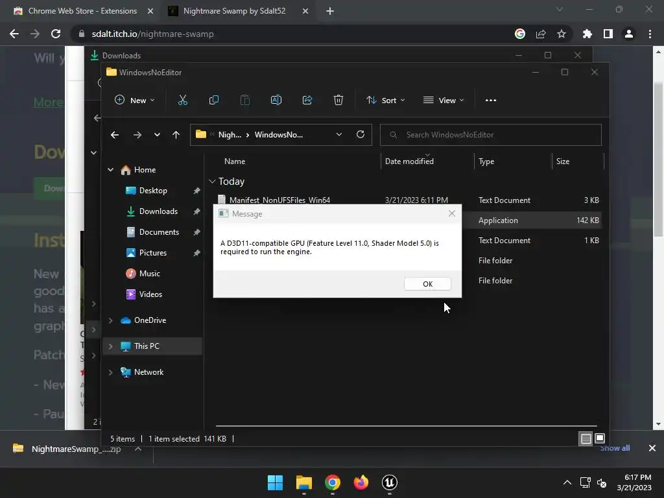The width and height of the screenshot is (664, 498).
Task: Unpin Desktop from quick access
Action: coord(196,191)
